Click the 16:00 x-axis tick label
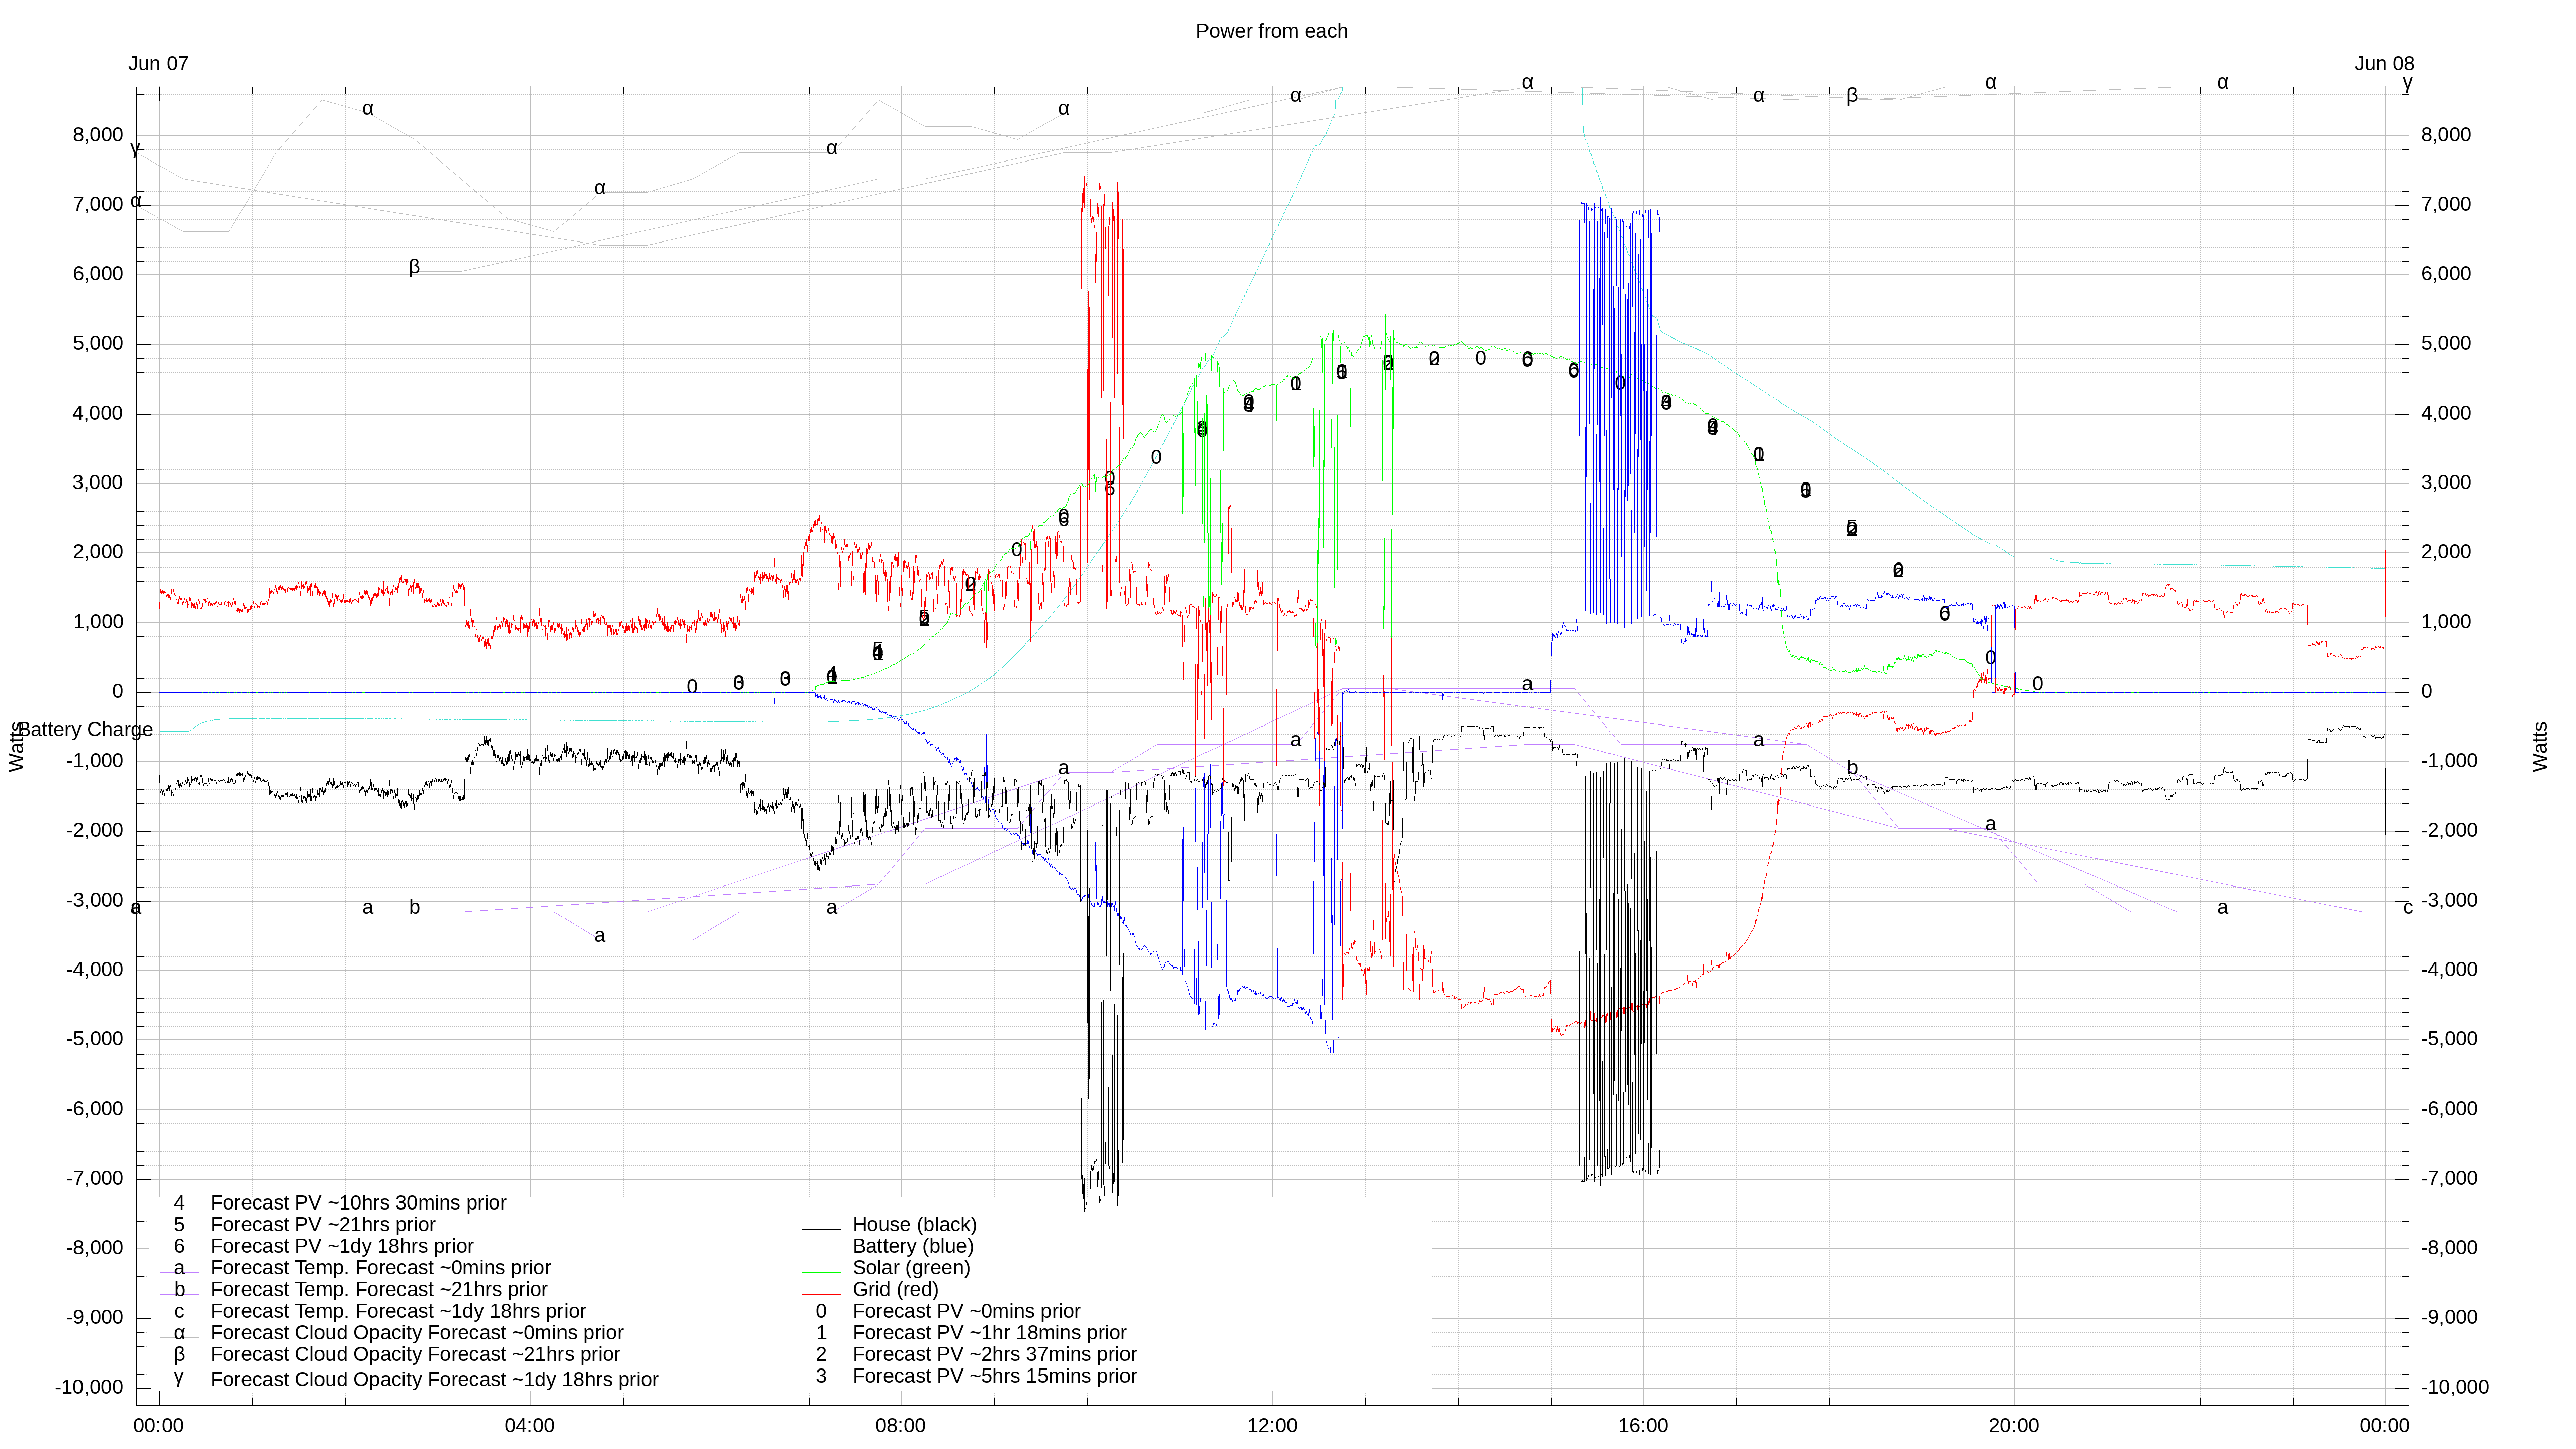Screen dimensions: 2576x1449 [1643, 1426]
